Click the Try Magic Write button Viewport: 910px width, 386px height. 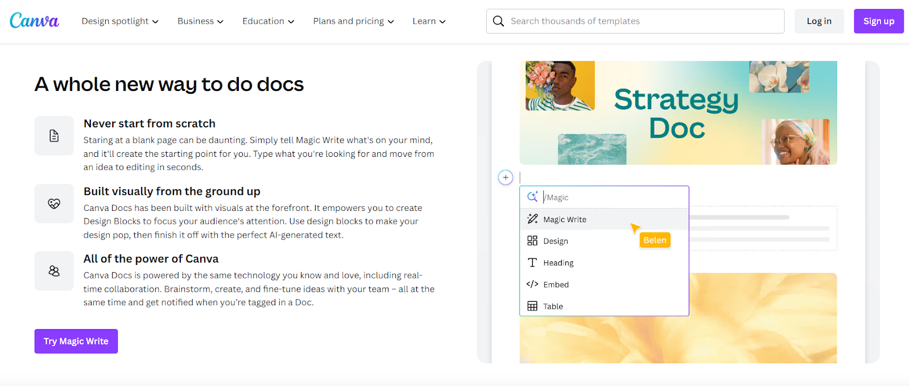point(76,341)
